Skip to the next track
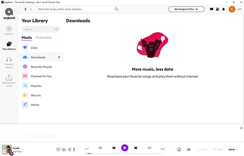This screenshot has width=244, height=156. coord(136,148)
